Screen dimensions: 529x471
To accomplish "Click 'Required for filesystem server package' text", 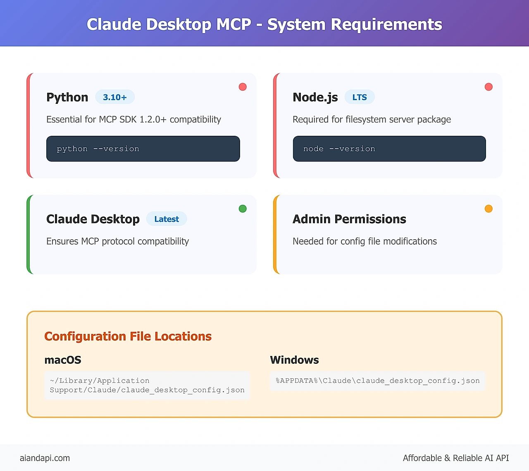I will 372,120.
